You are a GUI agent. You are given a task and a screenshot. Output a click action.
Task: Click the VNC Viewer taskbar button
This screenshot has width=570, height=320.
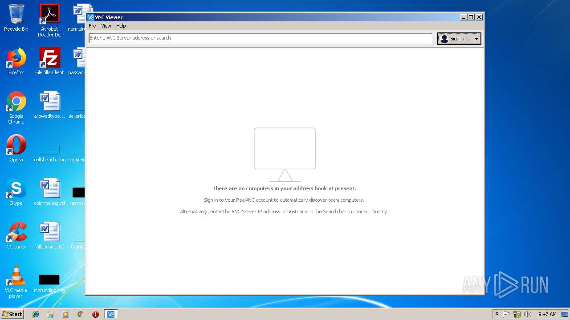click(111, 314)
